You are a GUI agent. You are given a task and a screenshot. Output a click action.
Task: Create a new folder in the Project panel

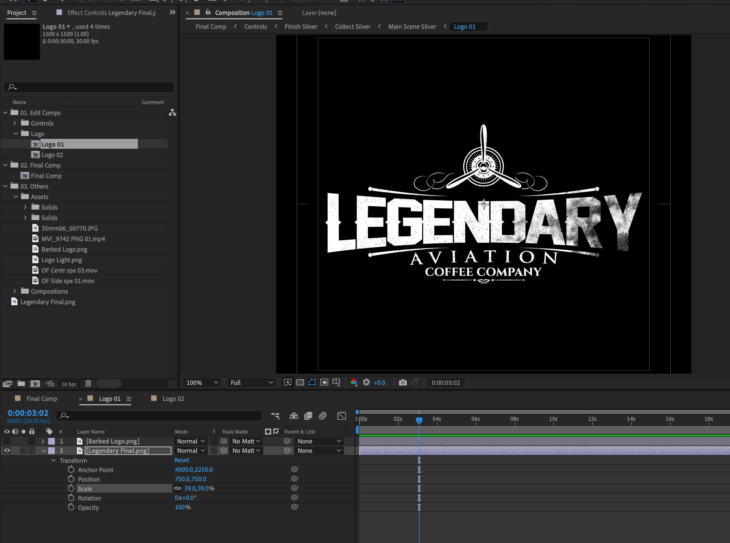coord(21,383)
